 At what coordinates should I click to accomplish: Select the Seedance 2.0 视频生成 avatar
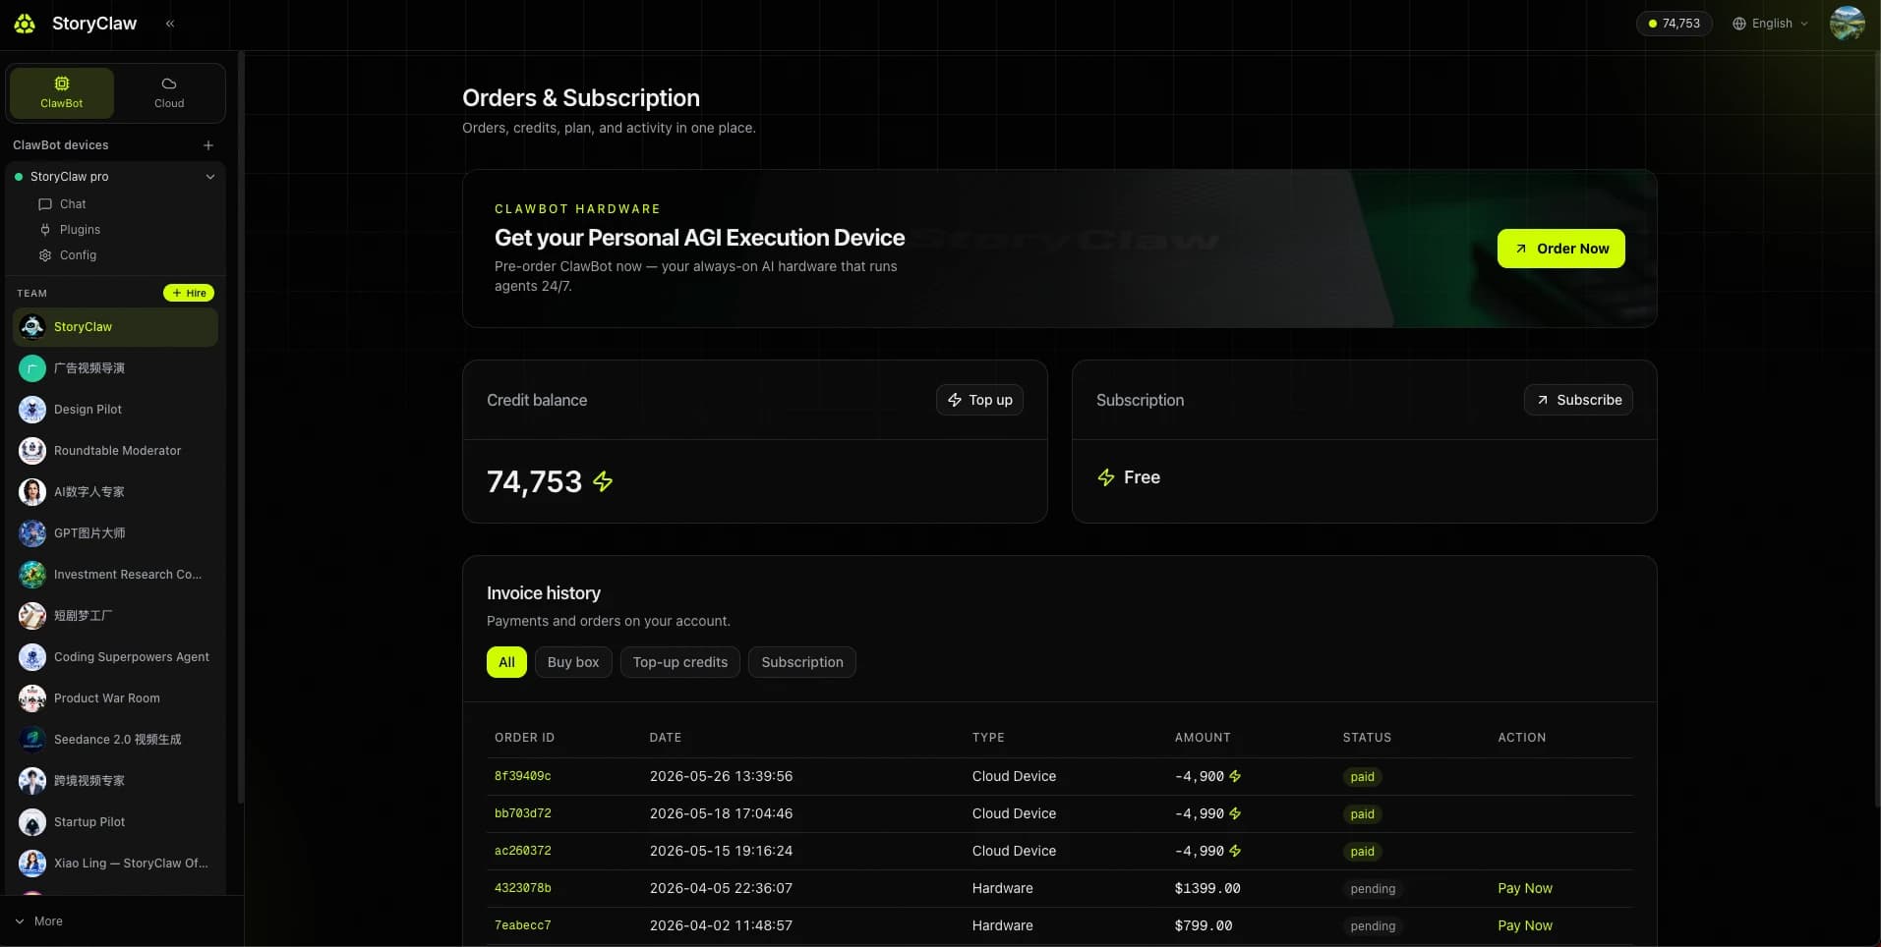pos(32,740)
